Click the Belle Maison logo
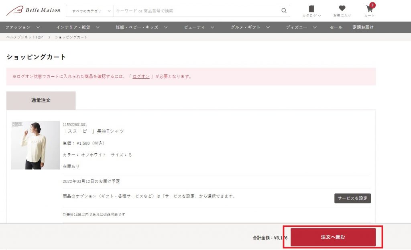The height and width of the screenshot is (250, 411). tap(33, 10)
